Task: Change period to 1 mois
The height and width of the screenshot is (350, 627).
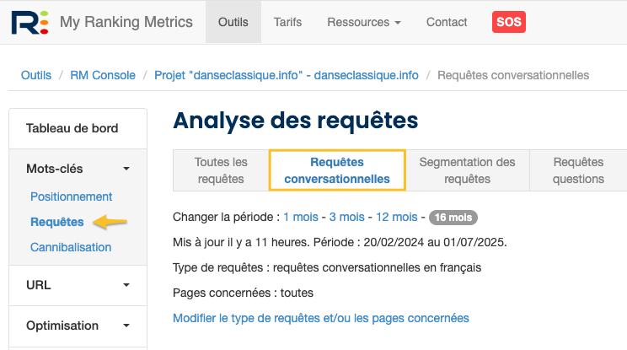Action: tap(301, 217)
